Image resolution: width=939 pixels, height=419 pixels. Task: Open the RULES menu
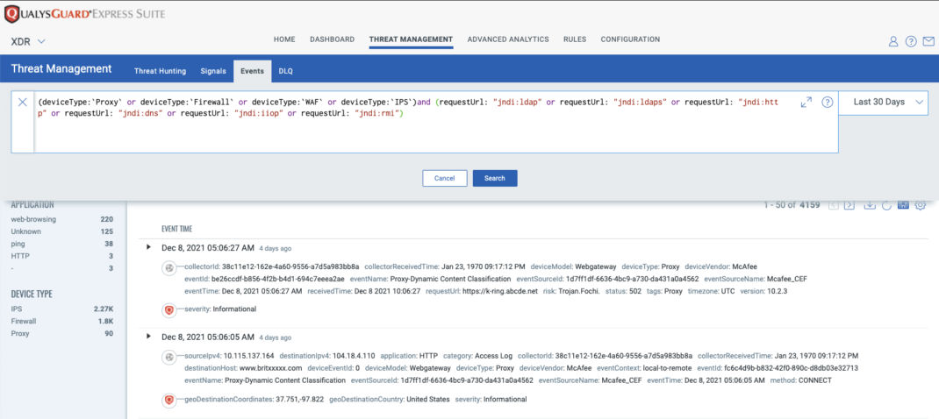click(x=575, y=39)
